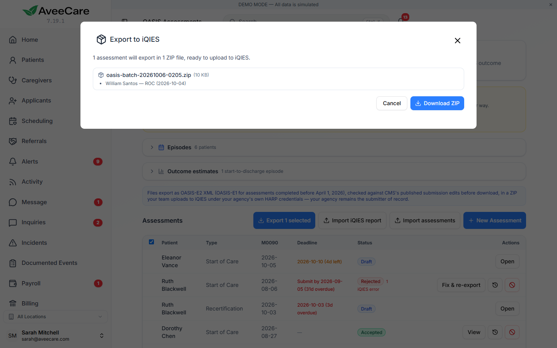The width and height of the screenshot is (557, 348).
Task: Click the Deadline column header
Action: [307, 243]
